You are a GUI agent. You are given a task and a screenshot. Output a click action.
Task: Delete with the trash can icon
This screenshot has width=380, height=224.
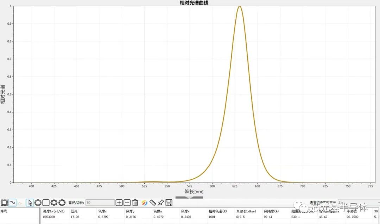(135, 203)
